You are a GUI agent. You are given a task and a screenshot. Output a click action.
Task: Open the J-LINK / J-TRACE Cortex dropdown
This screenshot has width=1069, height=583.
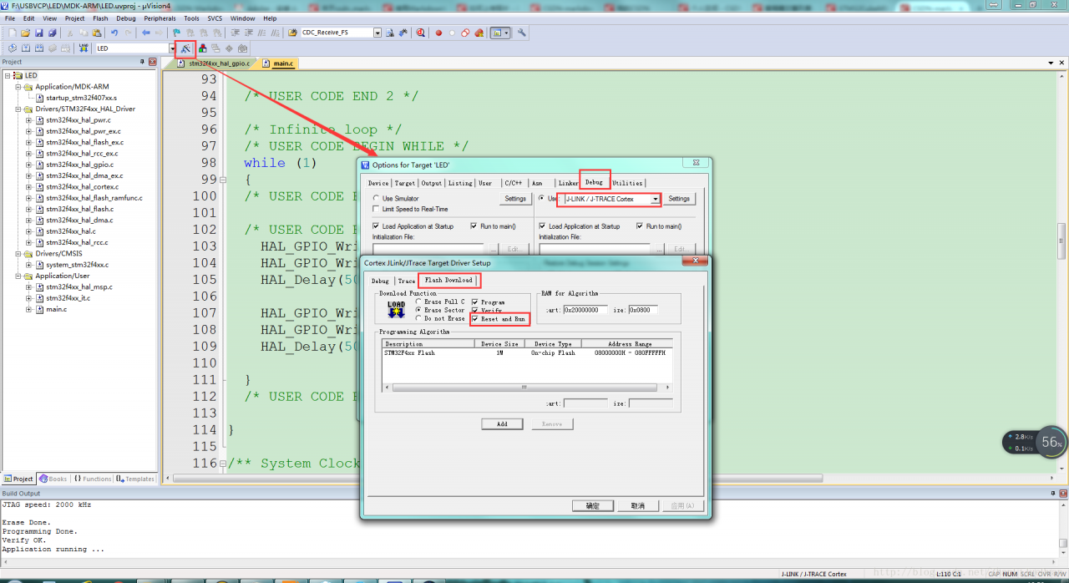pos(655,199)
